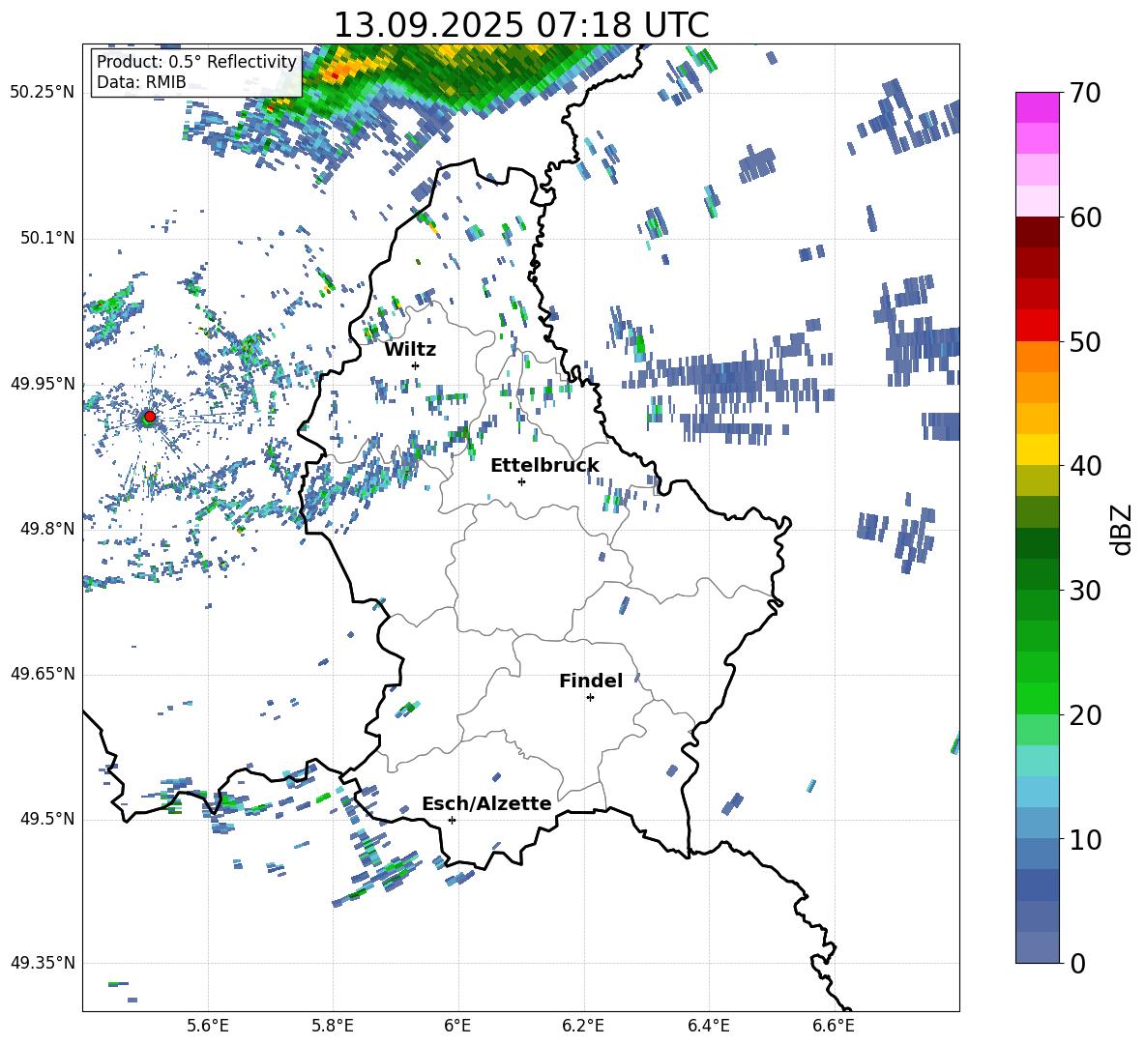
Task: Click the pale pink colorbar segment just above the 60 tick
Action: click(x=1037, y=201)
